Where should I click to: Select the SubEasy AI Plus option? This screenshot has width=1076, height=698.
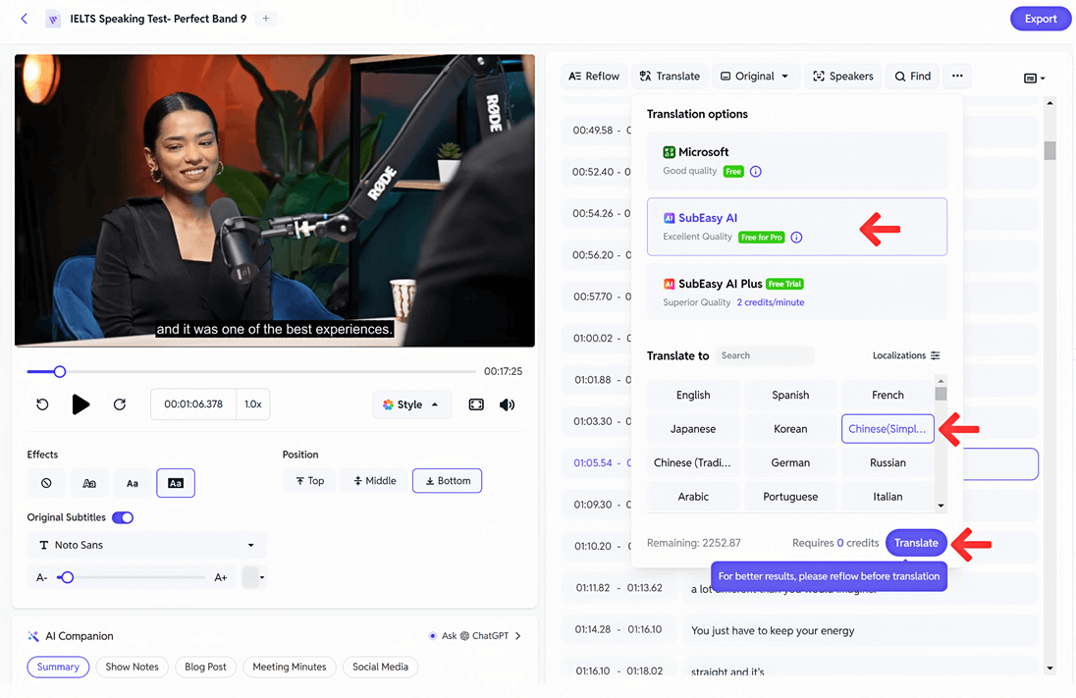click(797, 293)
